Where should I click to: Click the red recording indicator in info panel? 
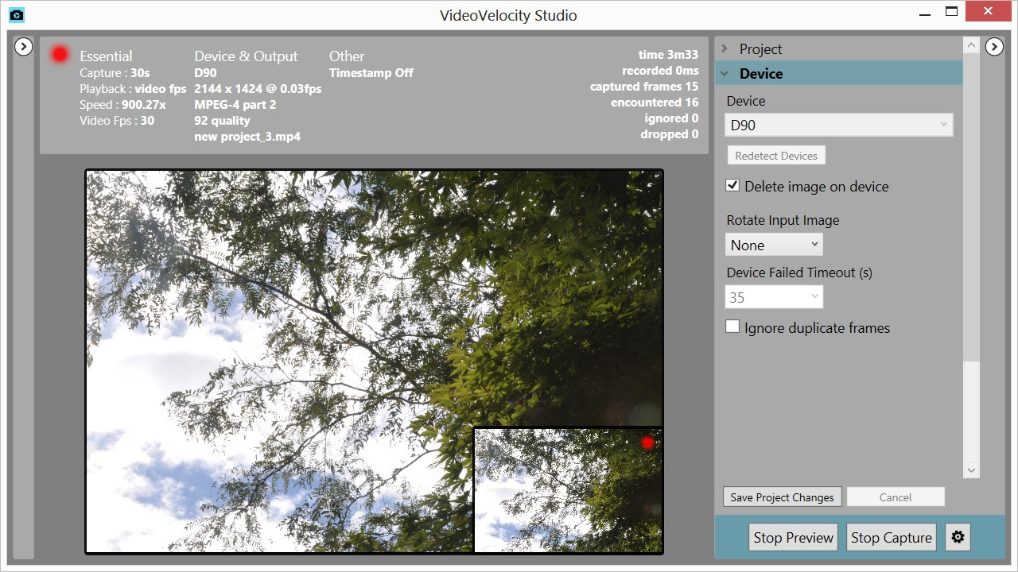60,54
